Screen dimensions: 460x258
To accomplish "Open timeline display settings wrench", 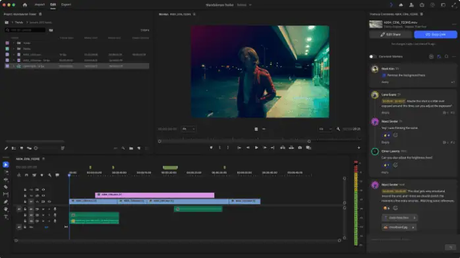I will tap(49, 175).
